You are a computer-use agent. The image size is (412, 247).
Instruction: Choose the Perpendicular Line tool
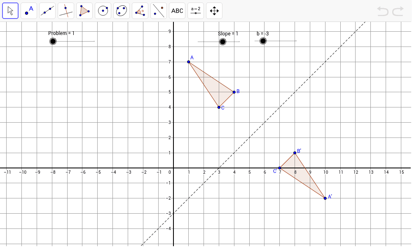click(x=66, y=10)
